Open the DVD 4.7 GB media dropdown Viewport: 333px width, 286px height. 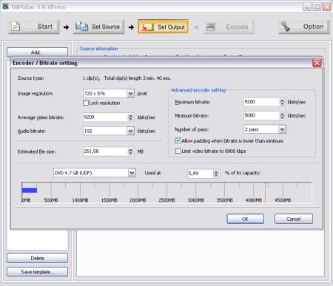[x=132, y=173]
